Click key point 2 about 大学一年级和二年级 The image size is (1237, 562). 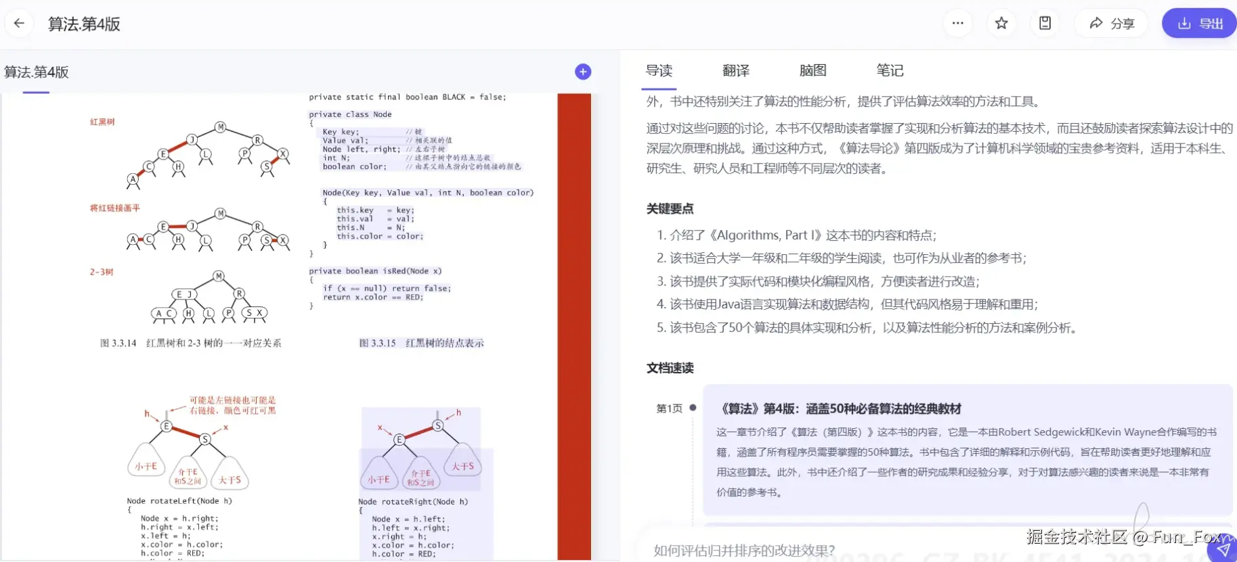point(842,258)
